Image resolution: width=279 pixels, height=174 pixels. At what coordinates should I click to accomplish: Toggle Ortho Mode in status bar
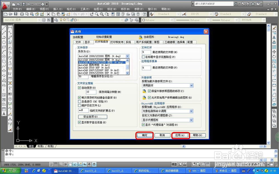[x=61, y=164]
